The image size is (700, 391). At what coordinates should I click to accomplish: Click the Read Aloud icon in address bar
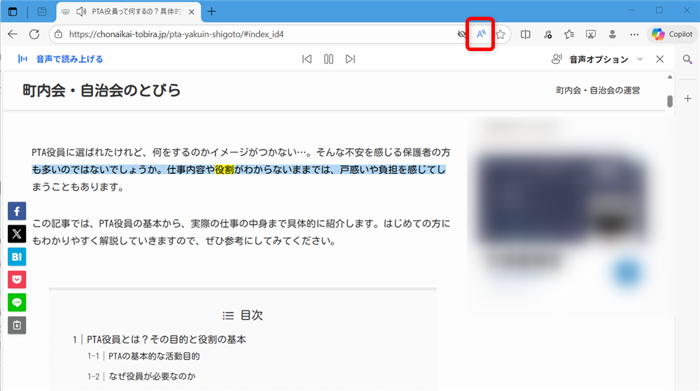point(480,34)
